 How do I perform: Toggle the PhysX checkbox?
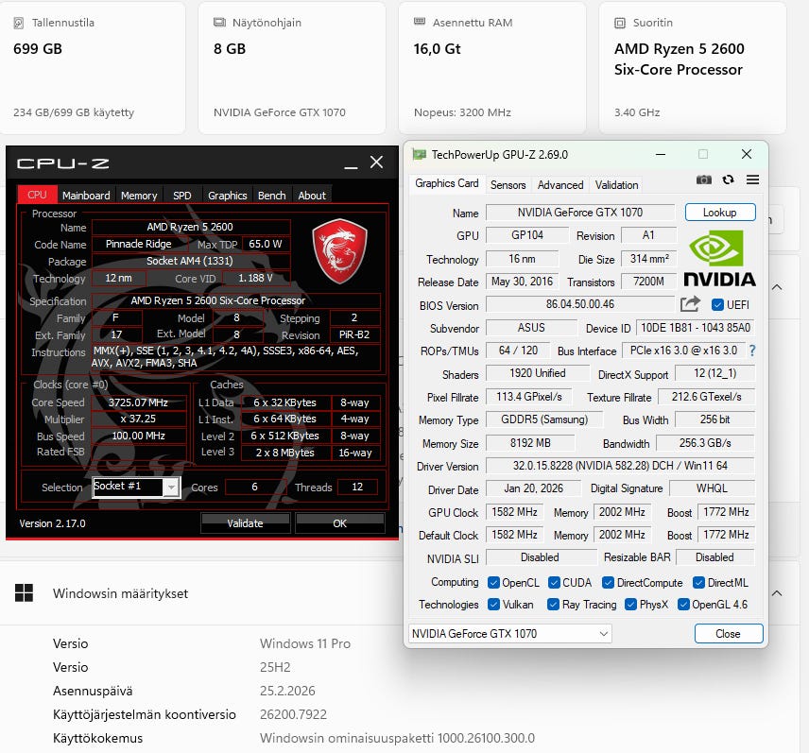630,604
